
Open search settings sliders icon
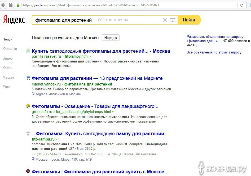[173, 20]
